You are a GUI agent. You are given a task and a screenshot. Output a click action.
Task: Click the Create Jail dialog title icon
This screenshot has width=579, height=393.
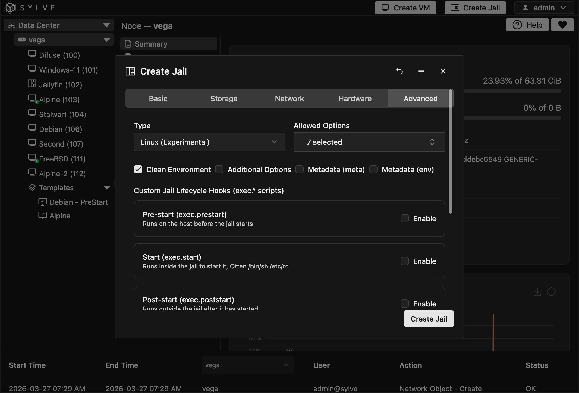(x=131, y=71)
